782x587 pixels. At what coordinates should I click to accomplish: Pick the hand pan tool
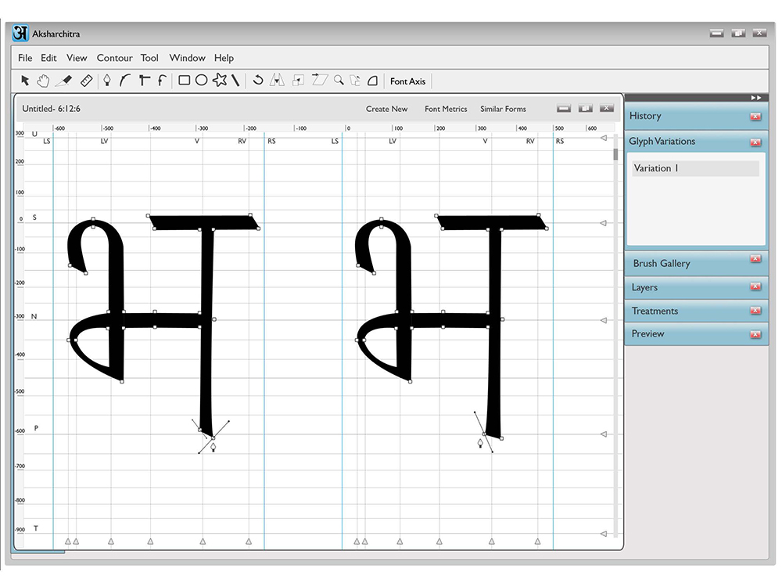click(43, 81)
